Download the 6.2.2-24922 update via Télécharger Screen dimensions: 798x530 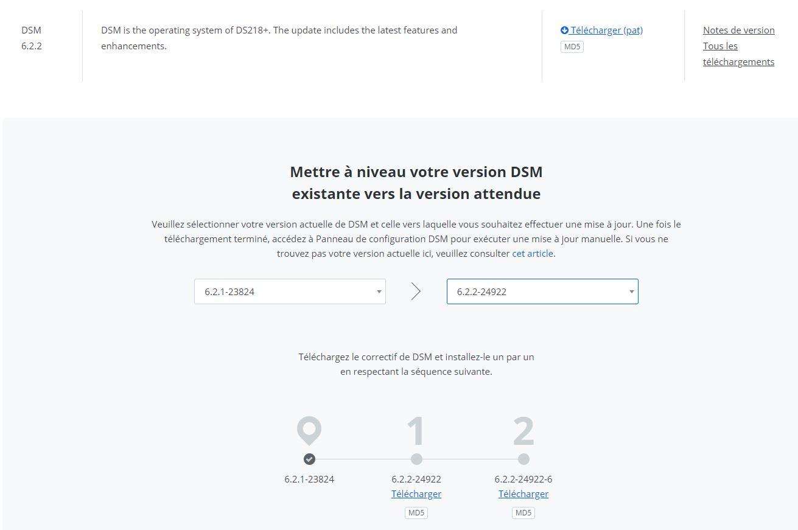tap(416, 494)
